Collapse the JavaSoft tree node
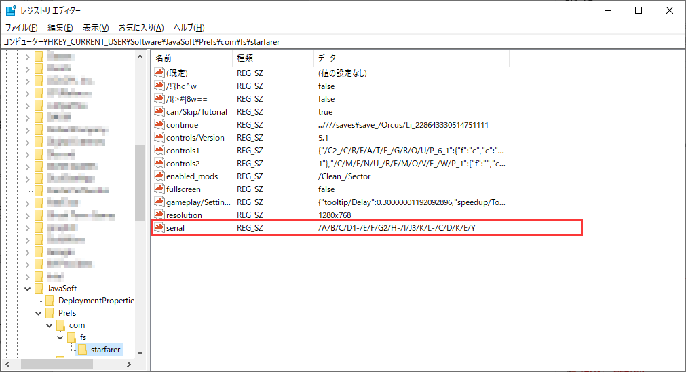Image resolution: width=686 pixels, height=372 pixels. coord(28,289)
